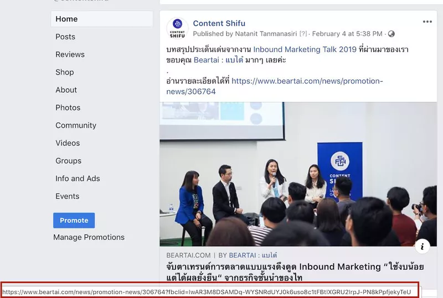Image resolution: width=443 pixels, height=298 pixels.
Task: Open the Reviews section
Action: 70,55
